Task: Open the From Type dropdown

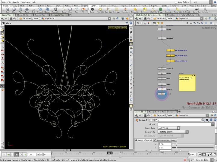Action: click(169, 128)
